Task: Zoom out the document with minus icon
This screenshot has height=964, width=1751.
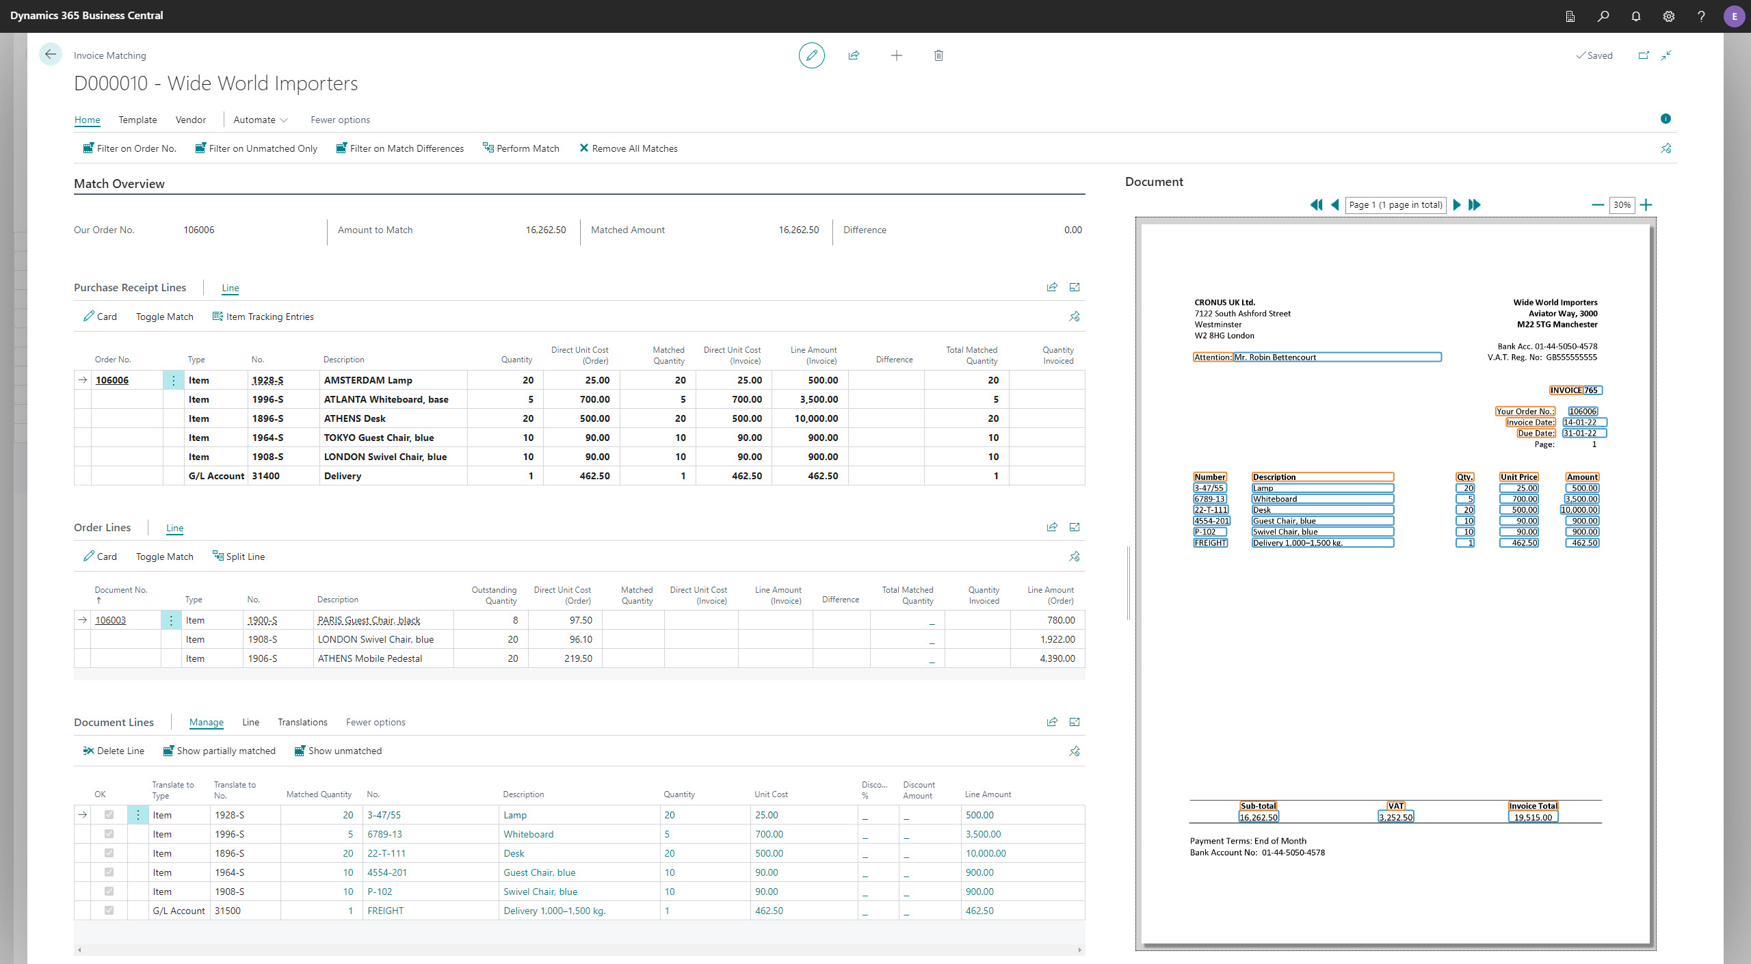Action: point(1598,204)
